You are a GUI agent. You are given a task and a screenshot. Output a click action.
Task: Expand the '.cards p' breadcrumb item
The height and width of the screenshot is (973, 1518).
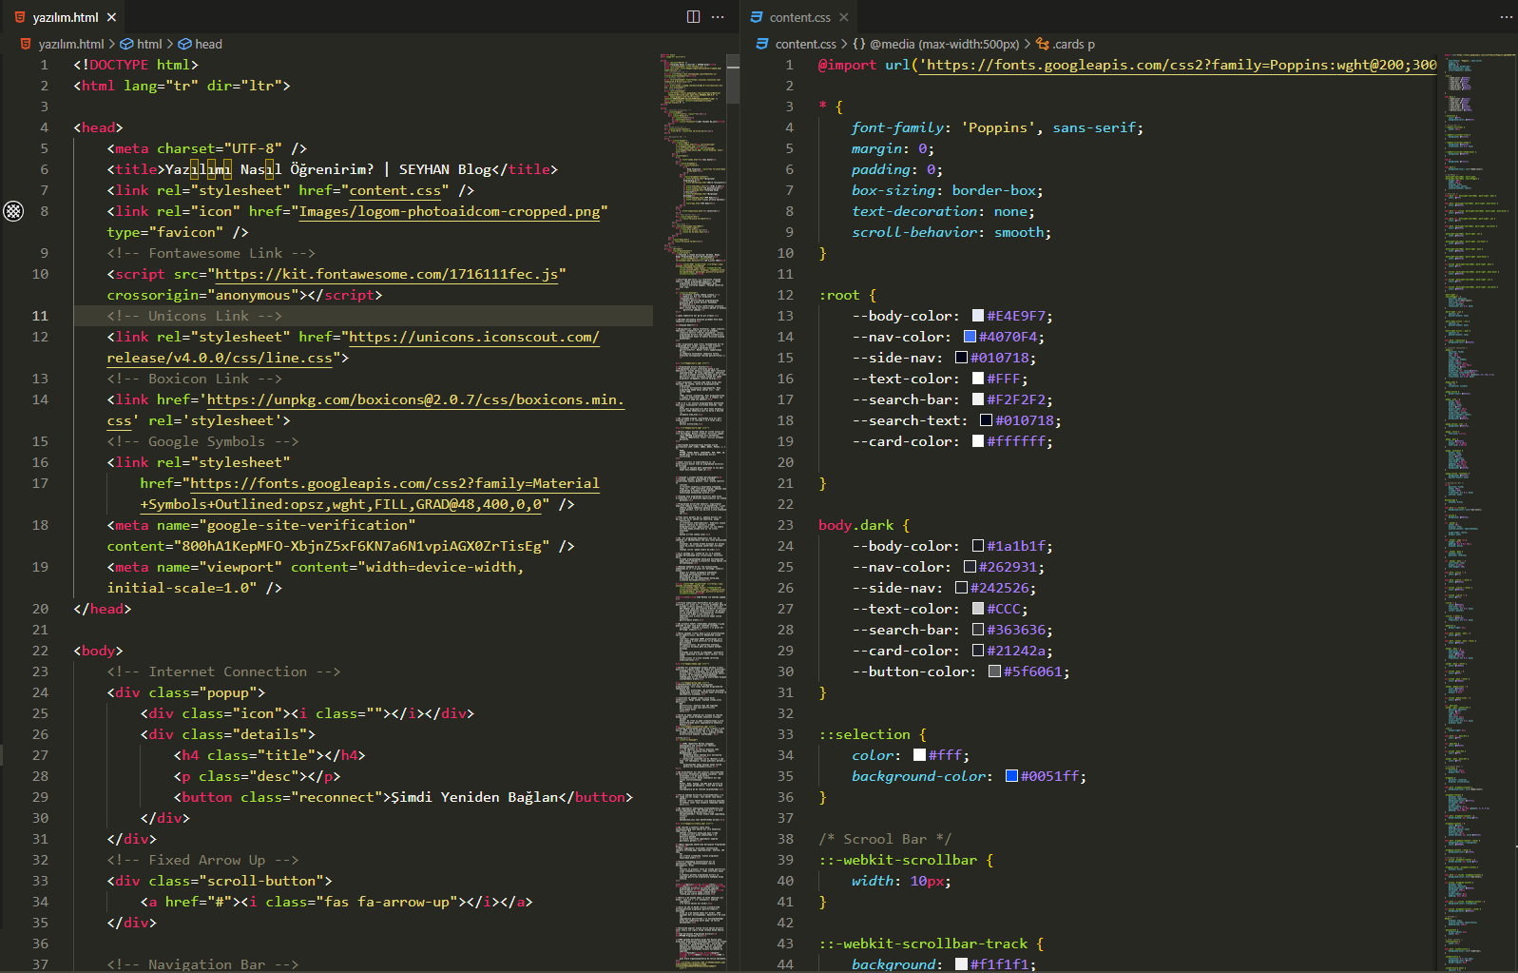[1072, 44]
